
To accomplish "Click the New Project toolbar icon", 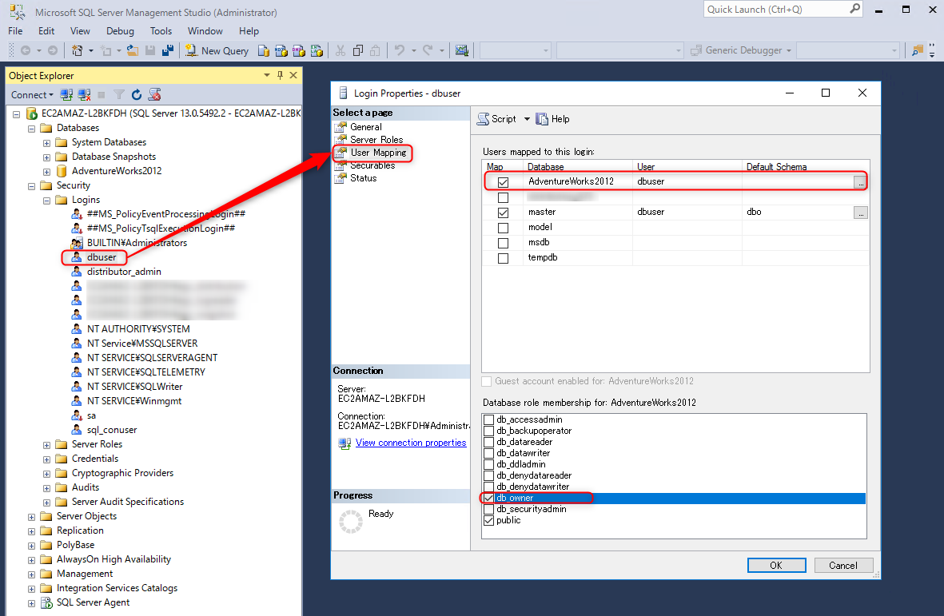I will coord(77,50).
